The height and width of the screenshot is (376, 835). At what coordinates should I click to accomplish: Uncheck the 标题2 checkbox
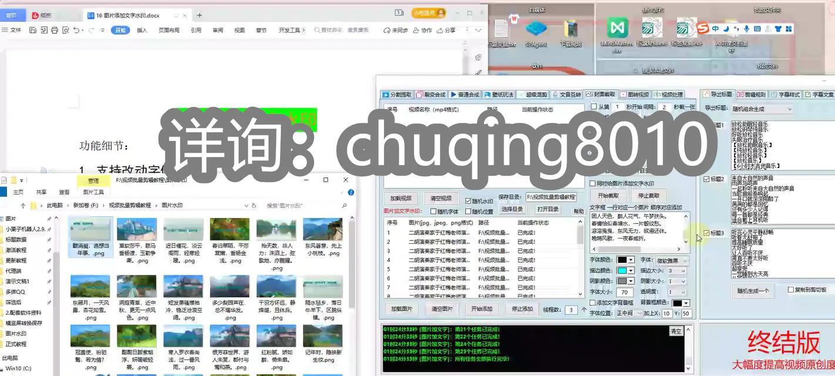[x=706, y=179]
